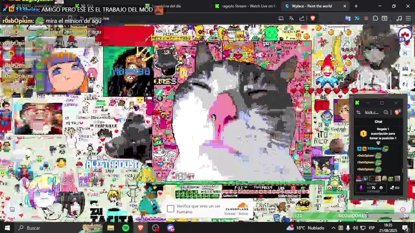Open the browser hamburger menu
The width and height of the screenshot is (415, 233).
coord(408,18)
